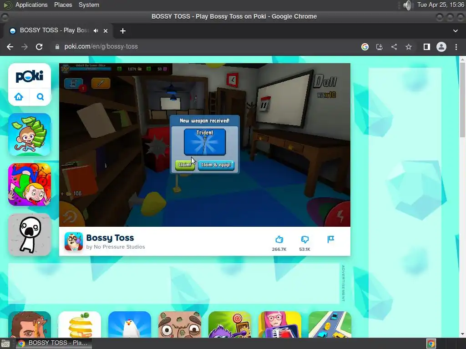The height and width of the screenshot is (349, 466).
Task: Open the traffic cars game thumbnail
Action: click(330, 324)
